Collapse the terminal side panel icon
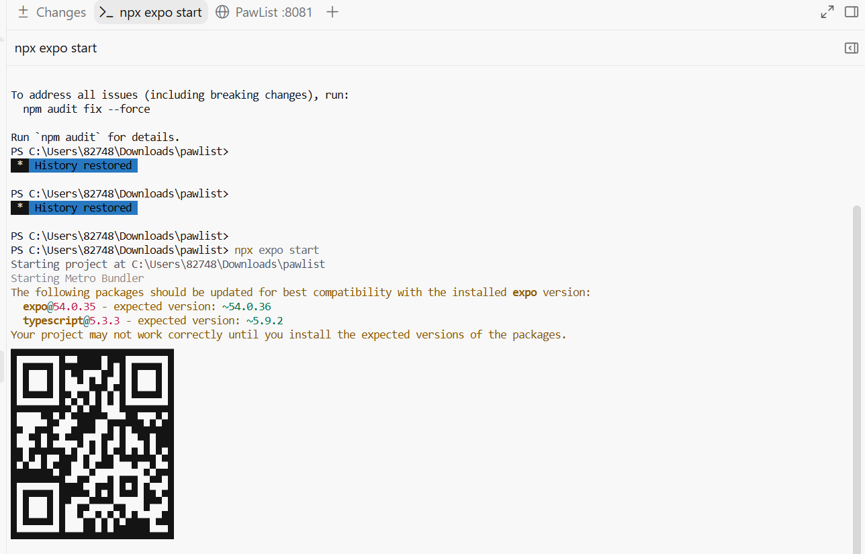The height and width of the screenshot is (554, 865). 851,48
